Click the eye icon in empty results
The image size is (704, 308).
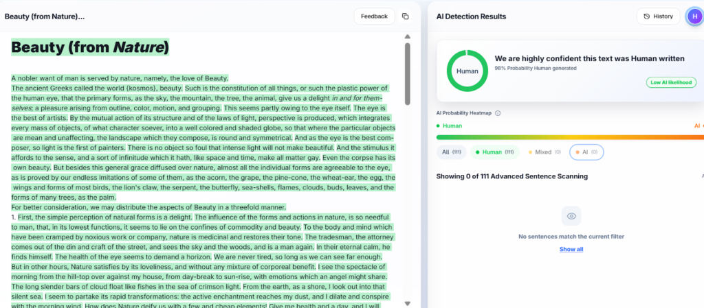pos(571,216)
